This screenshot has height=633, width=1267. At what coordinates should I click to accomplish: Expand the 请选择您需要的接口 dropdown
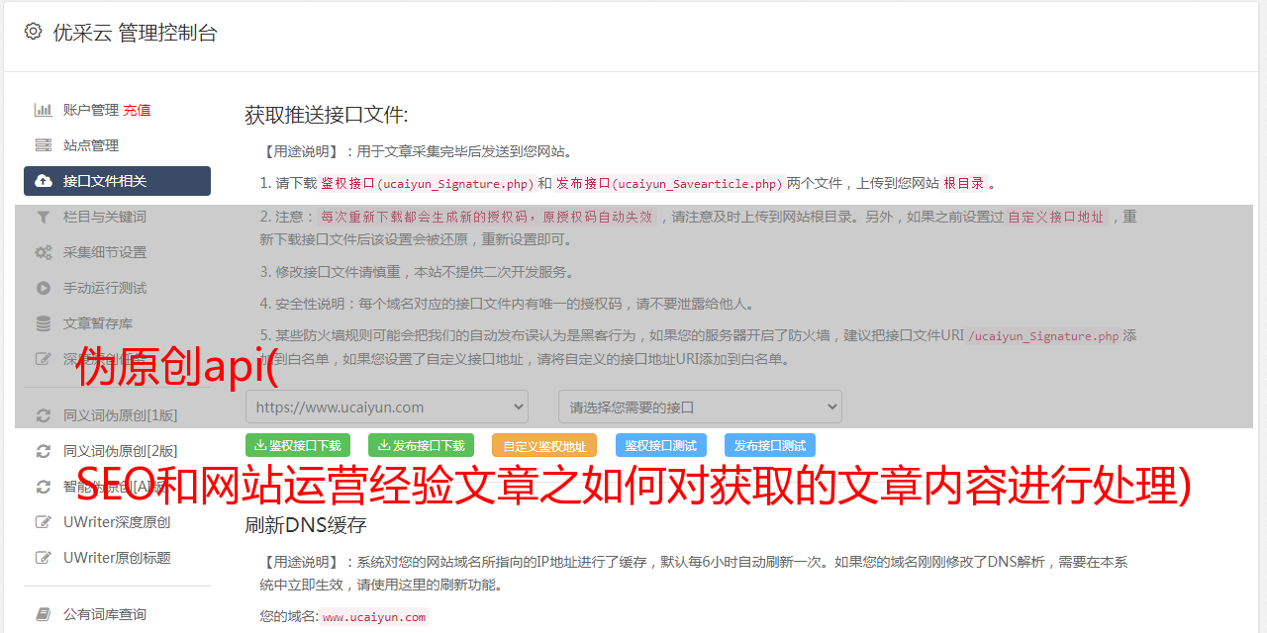coord(700,407)
